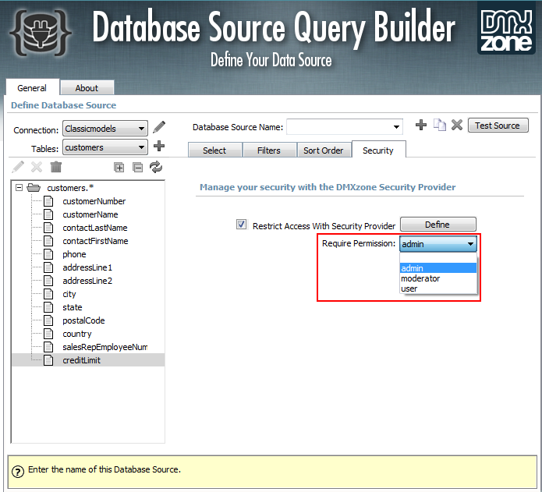The width and height of the screenshot is (542, 492).
Task: Click the add new Database Source plus icon
Action: (x=421, y=125)
